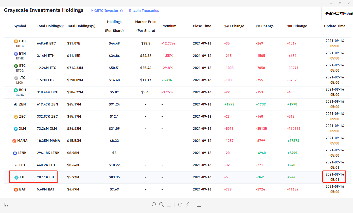Click the $83.35 FIL holdings per share

point(114,177)
